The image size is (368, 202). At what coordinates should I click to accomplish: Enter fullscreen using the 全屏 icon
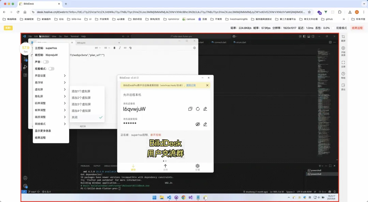pyautogui.click(x=343, y=63)
